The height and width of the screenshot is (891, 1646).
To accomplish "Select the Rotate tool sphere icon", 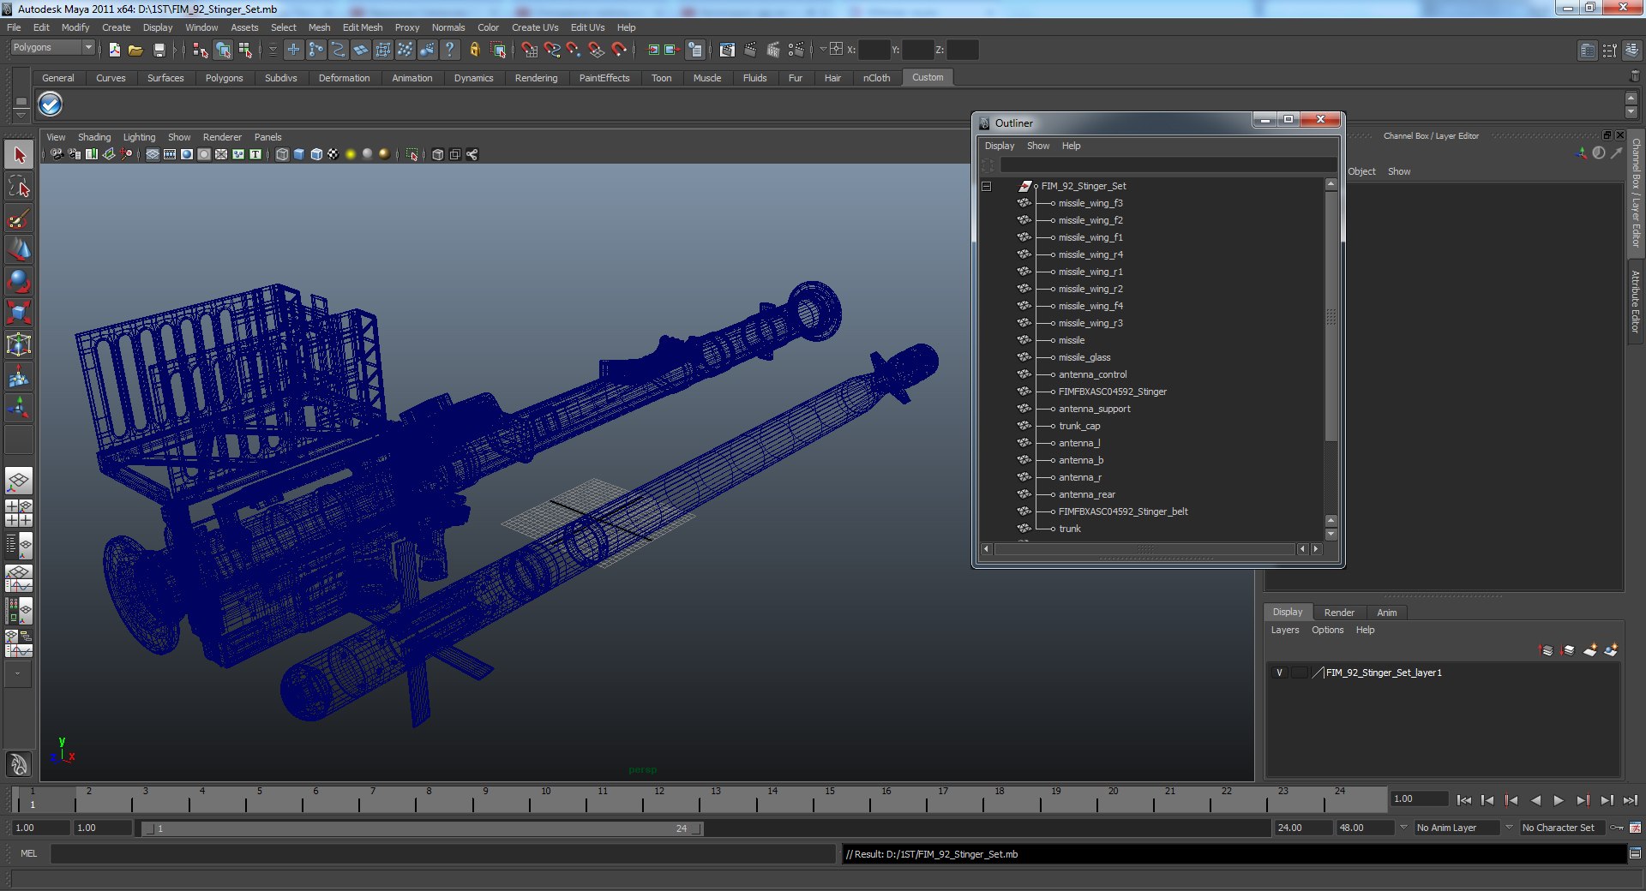I will (x=19, y=281).
